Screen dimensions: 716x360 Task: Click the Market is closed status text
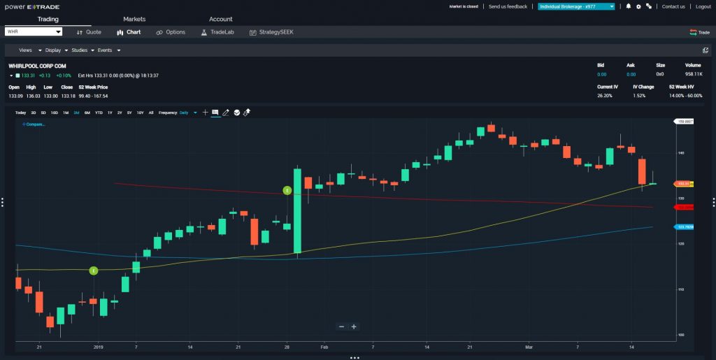pos(464,6)
